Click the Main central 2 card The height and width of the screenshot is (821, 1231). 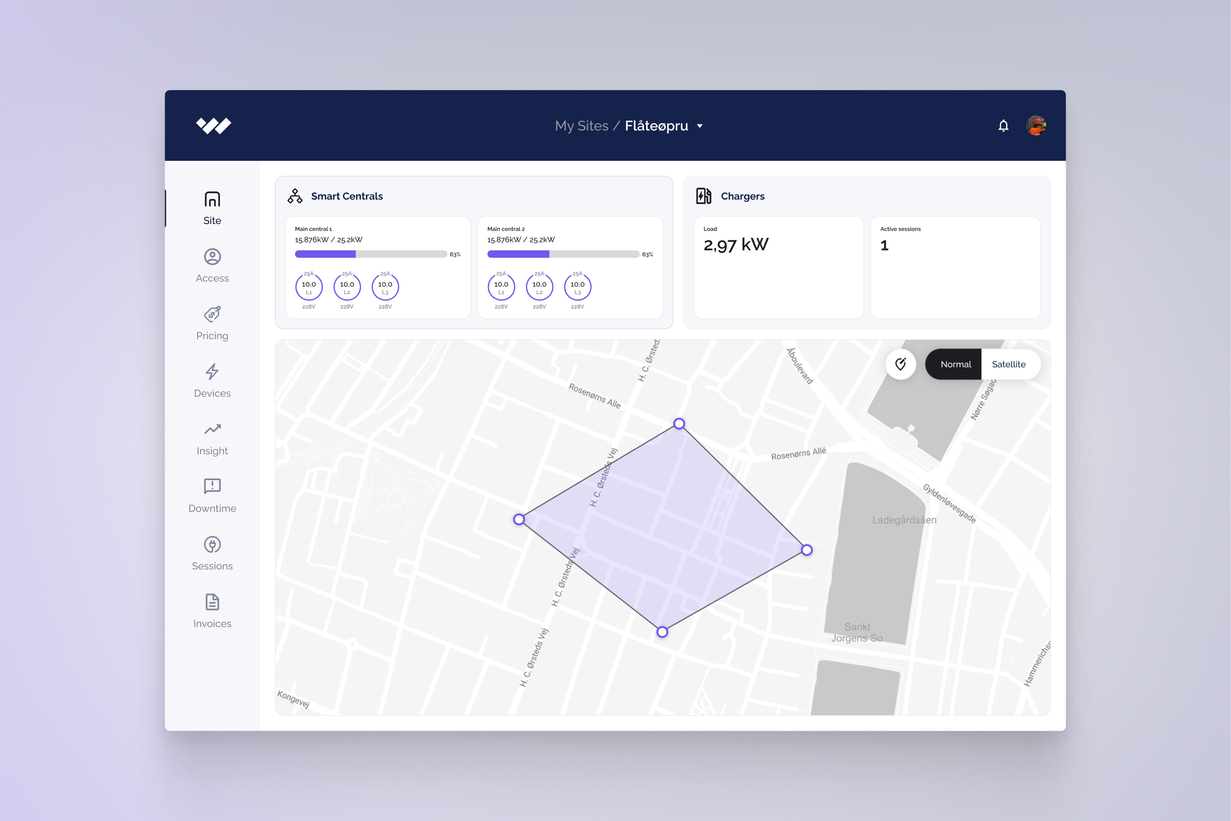point(570,267)
